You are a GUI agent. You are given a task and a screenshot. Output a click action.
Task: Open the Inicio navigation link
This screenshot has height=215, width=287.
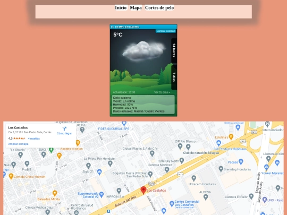click(x=121, y=7)
